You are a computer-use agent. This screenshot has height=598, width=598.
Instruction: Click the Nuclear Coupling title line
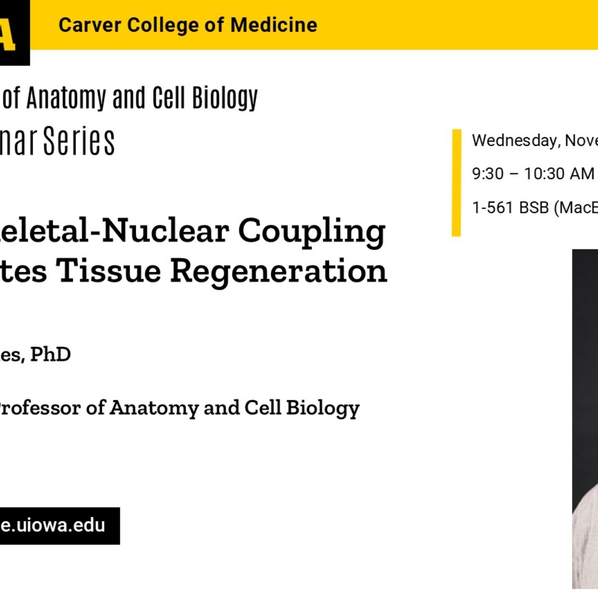[193, 231]
